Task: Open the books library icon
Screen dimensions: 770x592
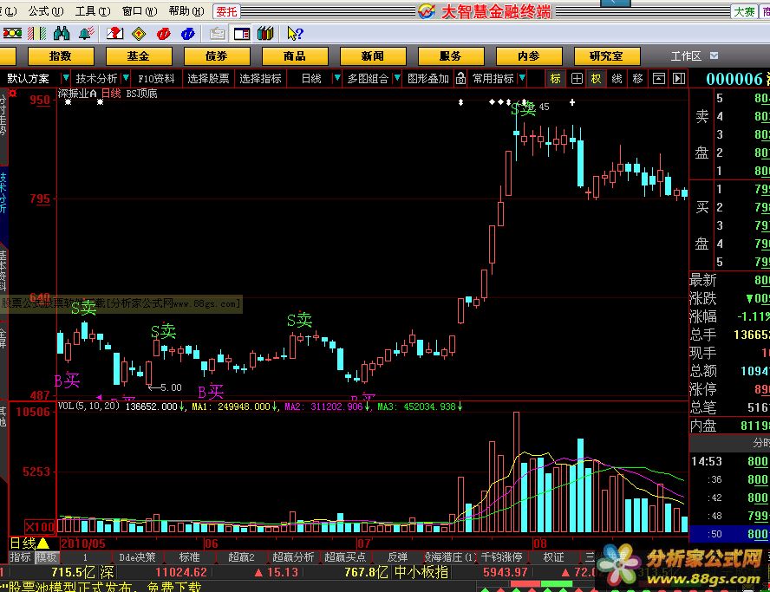Action: [265, 34]
